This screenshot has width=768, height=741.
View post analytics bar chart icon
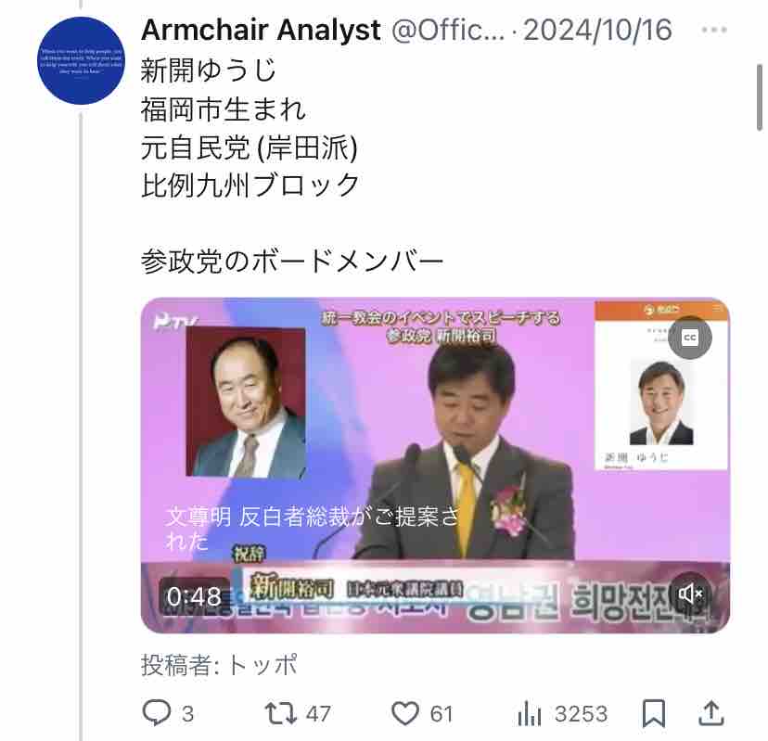click(x=529, y=713)
